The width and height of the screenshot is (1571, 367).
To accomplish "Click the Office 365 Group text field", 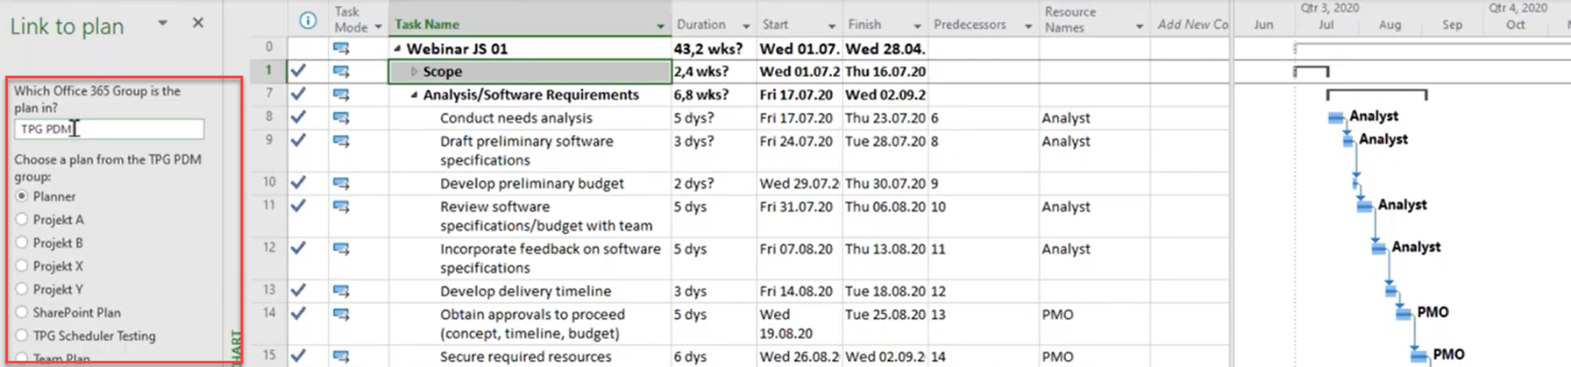I will point(109,129).
